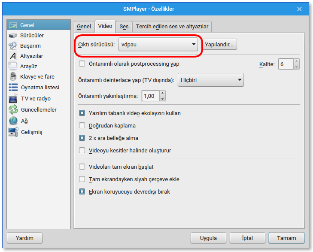Select Altyazılar label in category list
The height and width of the screenshot is (252, 313).
(x=31, y=56)
